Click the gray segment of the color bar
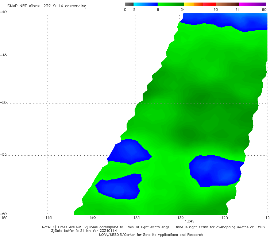Image resolution: width=270 pixels, height=237 pixels. (129, 4)
